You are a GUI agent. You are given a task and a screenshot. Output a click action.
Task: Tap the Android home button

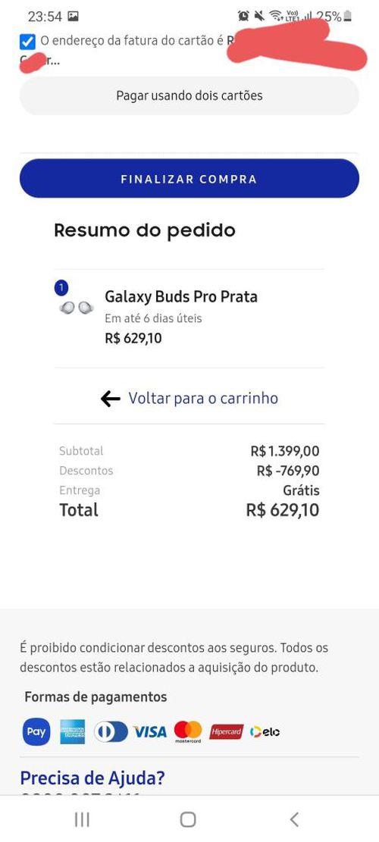(188, 819)
